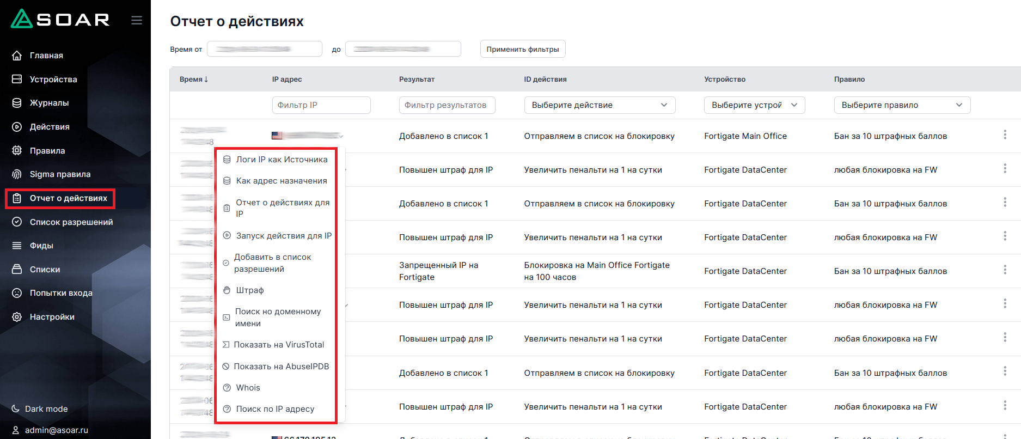Select Whois from the context menu
1021x439 pixels.
pyautogui.click(x=248, y=388)
